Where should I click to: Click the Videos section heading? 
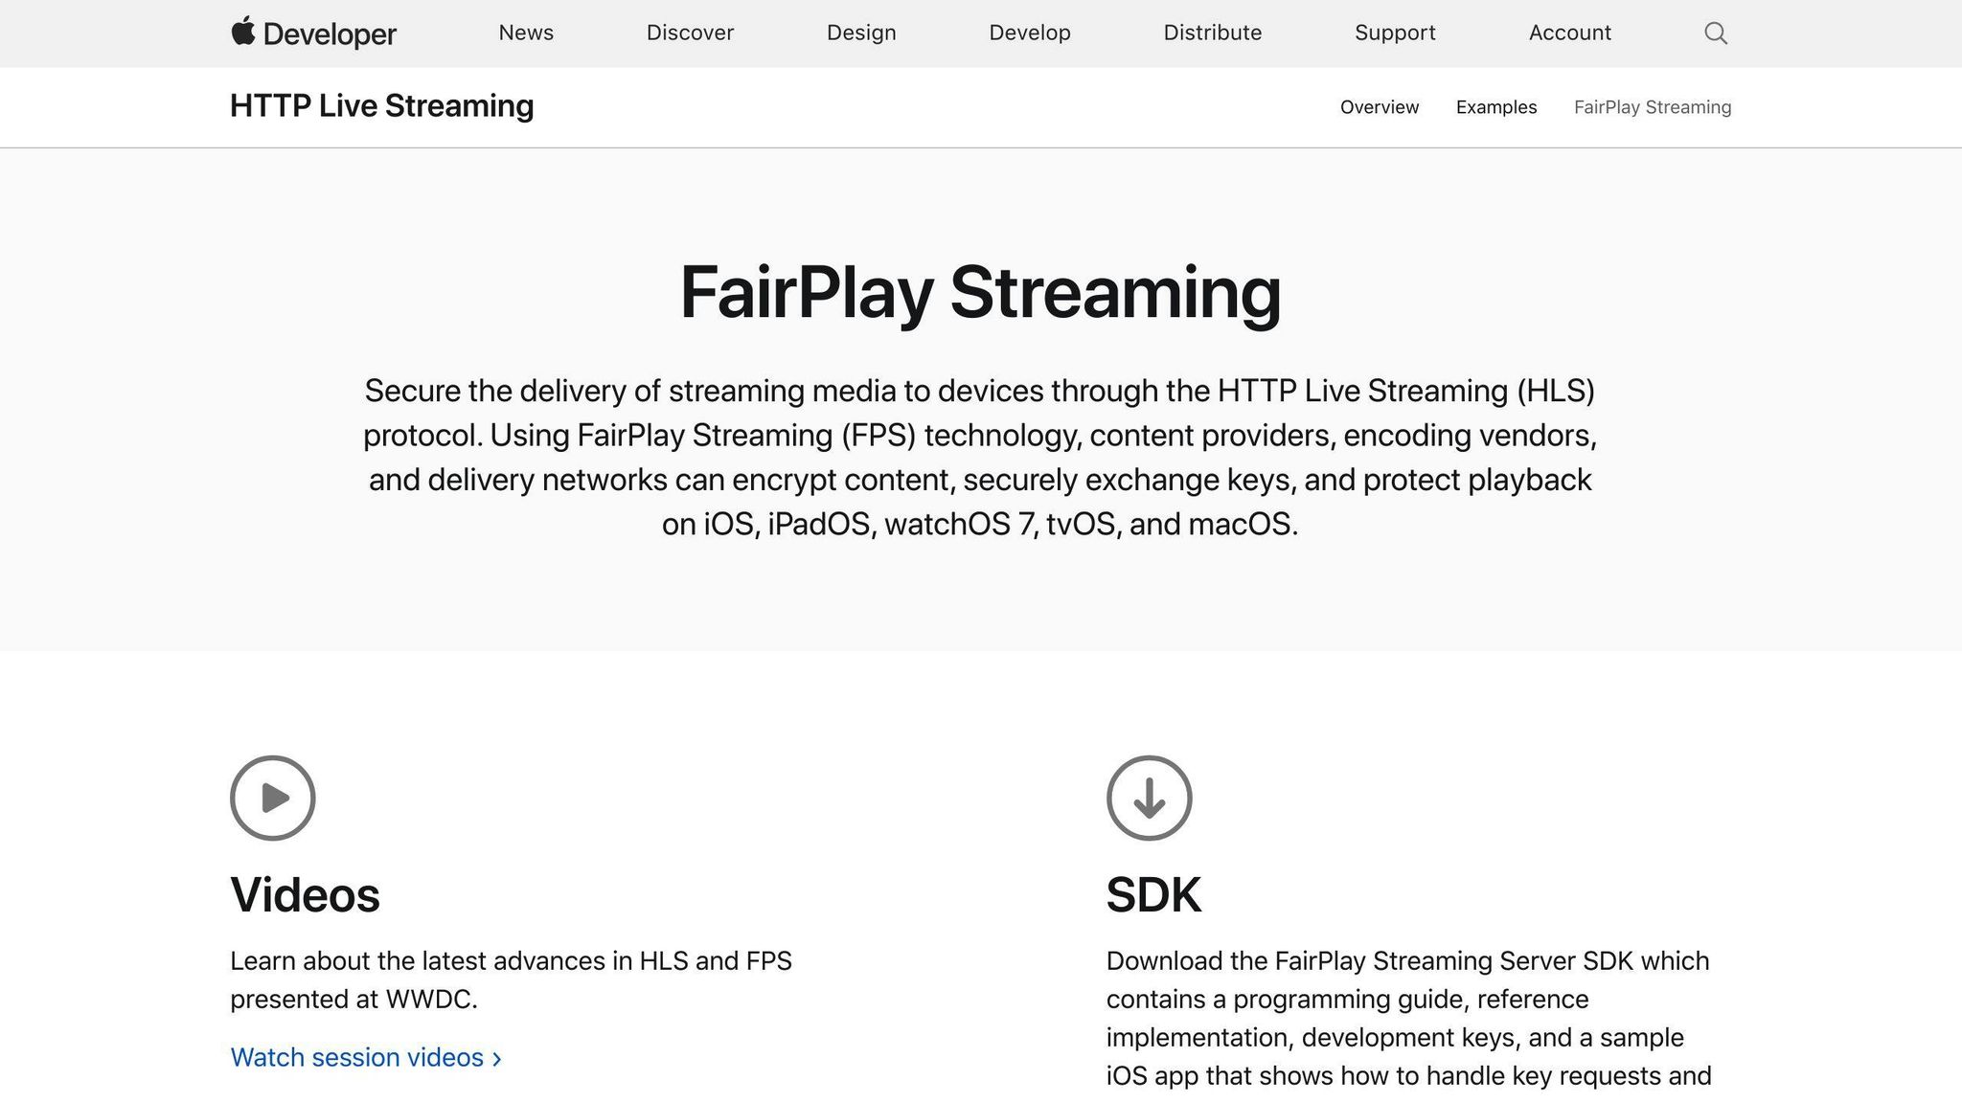305,894
